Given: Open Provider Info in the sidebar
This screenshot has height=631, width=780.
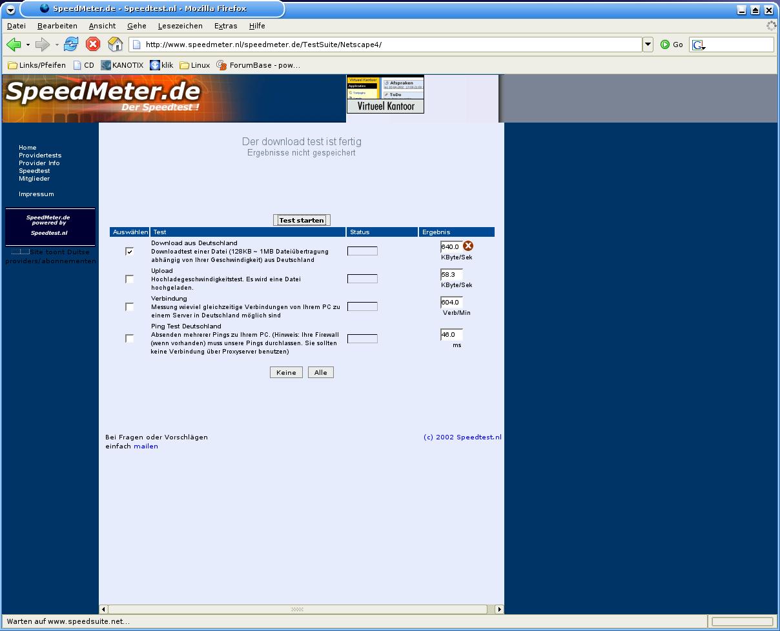Looking at the screenshot, I should point(39,163).
